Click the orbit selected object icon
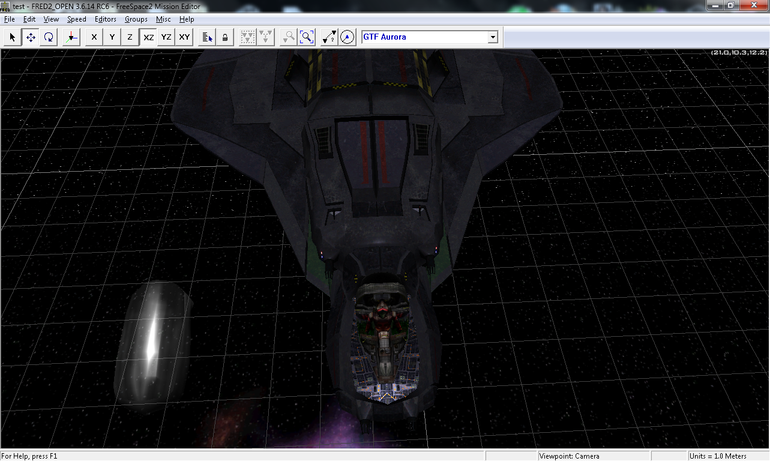The image size is (770, 461). (x=347, y=37)
